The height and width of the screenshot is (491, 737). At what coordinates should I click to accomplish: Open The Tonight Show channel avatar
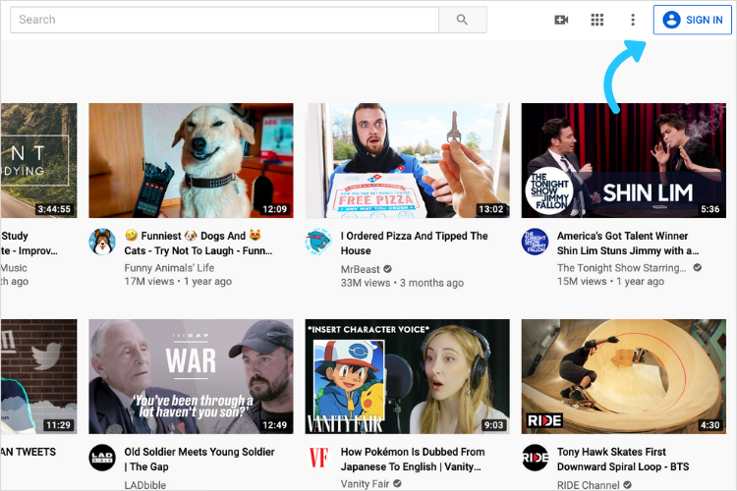(535, 242)
